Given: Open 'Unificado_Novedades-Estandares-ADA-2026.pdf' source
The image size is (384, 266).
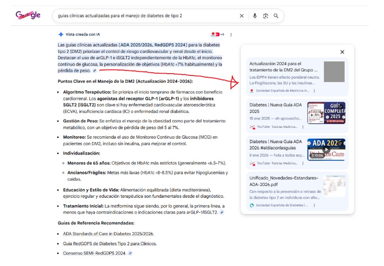Looking at the screenshot, I should [x=283, y=181].
